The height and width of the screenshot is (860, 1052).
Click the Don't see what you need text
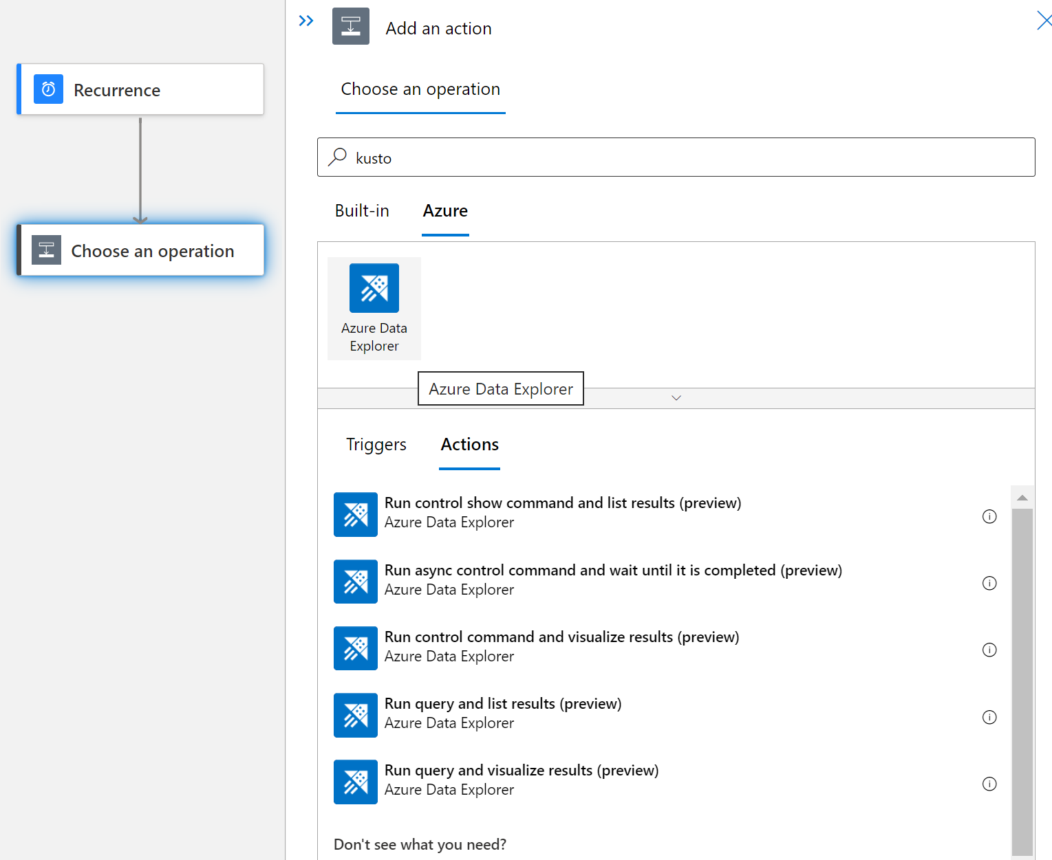coord(420,844)
